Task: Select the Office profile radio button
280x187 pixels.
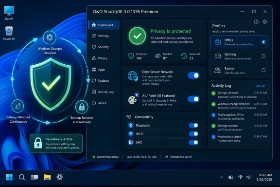Action: pos(263,42)
